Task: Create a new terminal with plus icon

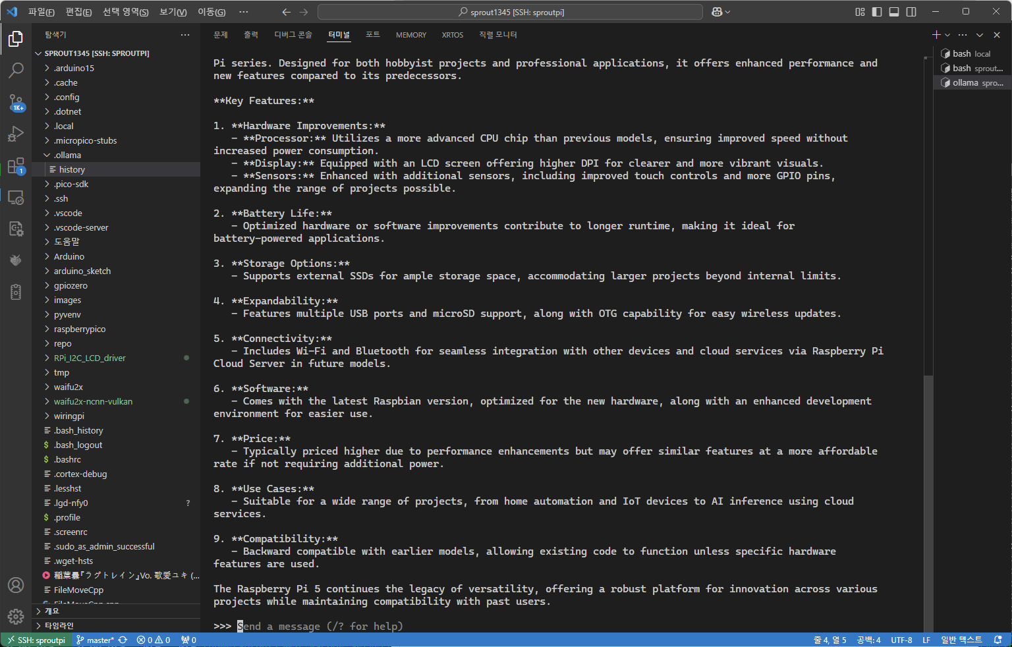Action: pyautogui.click(x=936, y=35)
